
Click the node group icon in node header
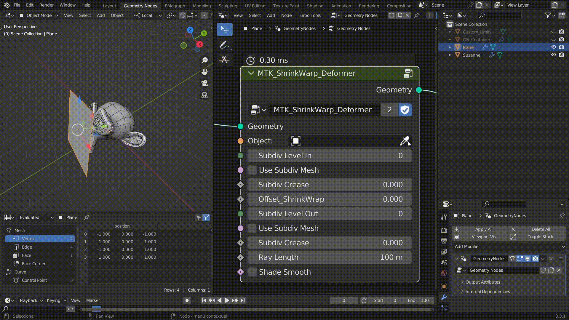point(408,73)
